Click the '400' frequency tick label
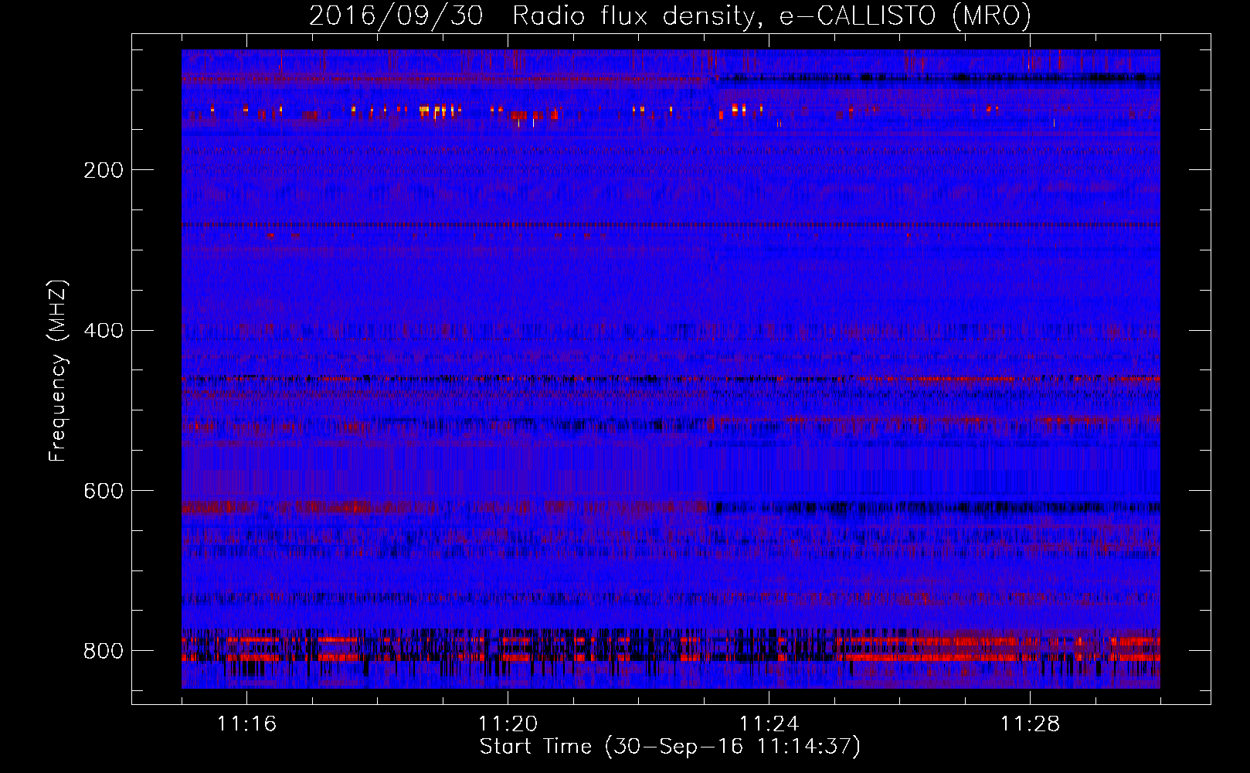The height and width of the screenshot is (773, 1250). pyautogui.click(x=103, y=331)
